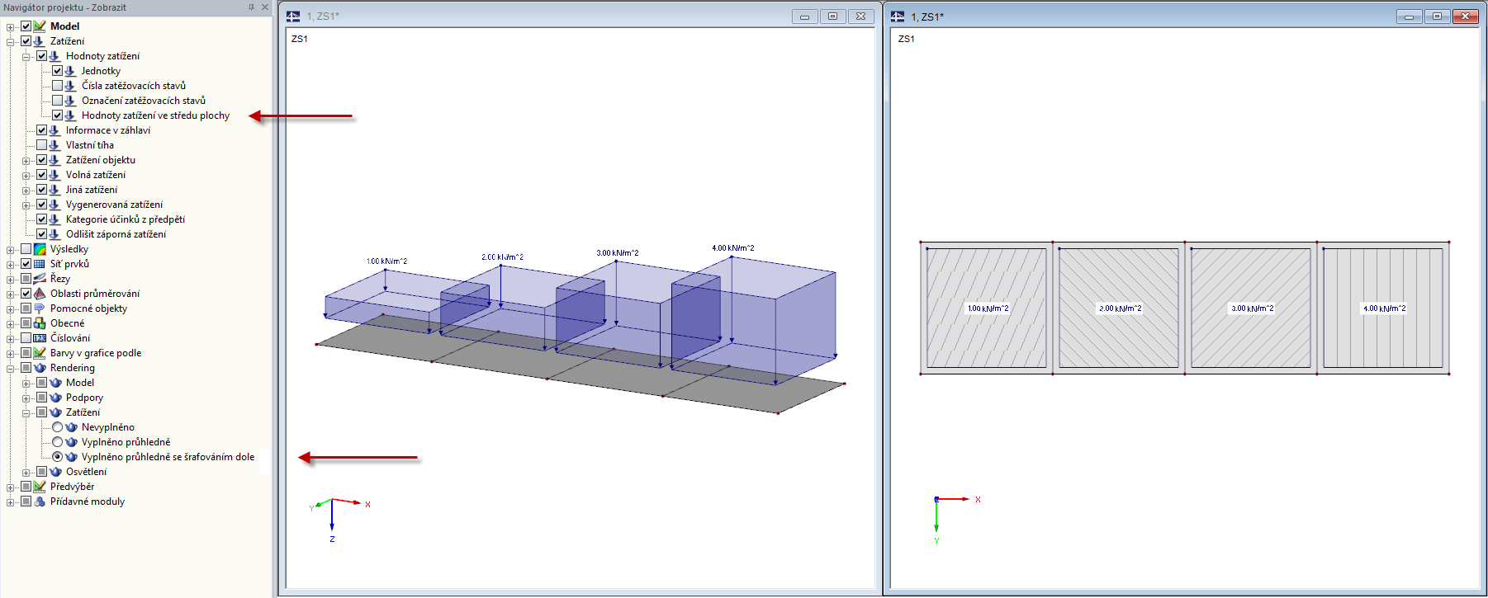Click the Rendering teapot icon
Screen dimensions: 1488x598
tap(39, 368)
